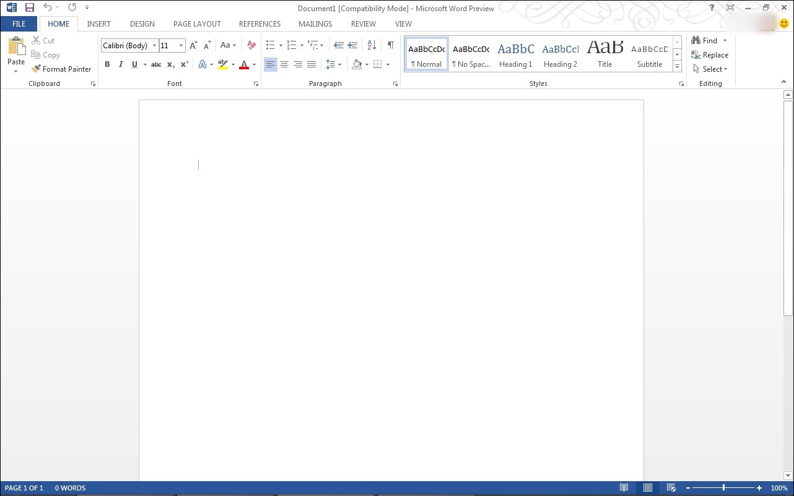Screen dimensions: 794x496
Task: Enable justified text alignment
Action: tap(312, 64)
